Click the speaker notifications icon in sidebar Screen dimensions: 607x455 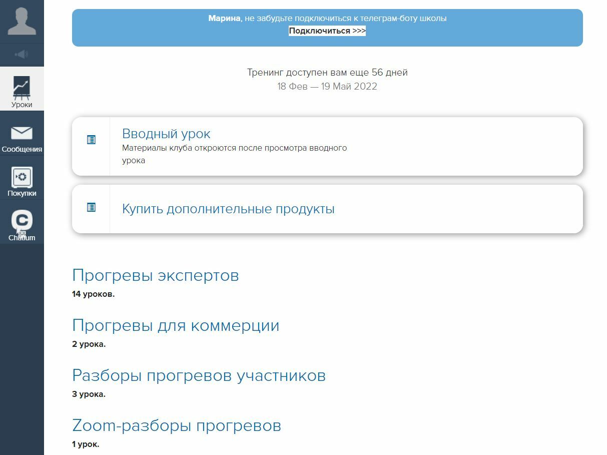pyautogui.click(x=22, y=54)
